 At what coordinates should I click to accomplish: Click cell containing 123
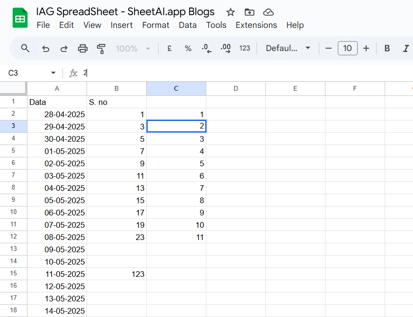(x=116, y=274)
